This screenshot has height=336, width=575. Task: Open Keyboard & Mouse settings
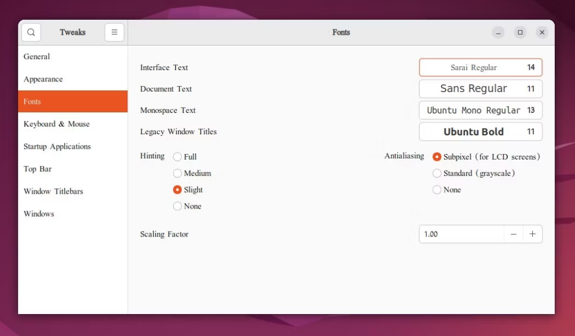[72, 124]
